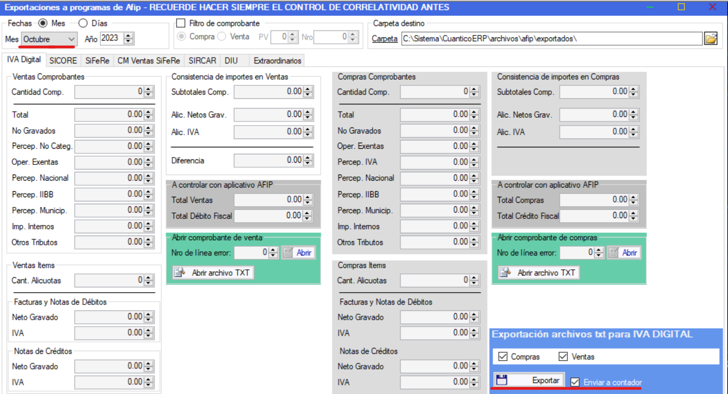Click the Carpeta link label
The width and height of the screenshot is (728, 394).
[384, 39]
